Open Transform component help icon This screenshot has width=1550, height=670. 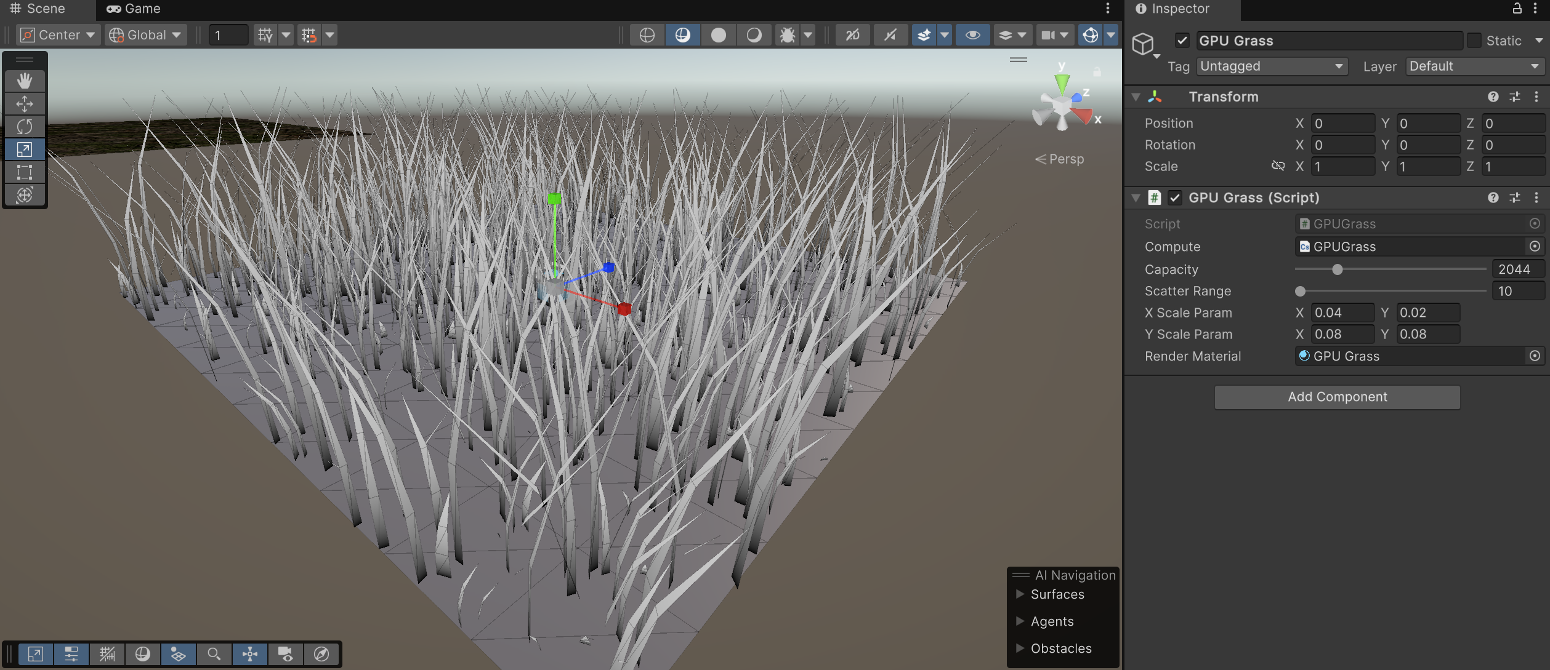pos(1493,97)
